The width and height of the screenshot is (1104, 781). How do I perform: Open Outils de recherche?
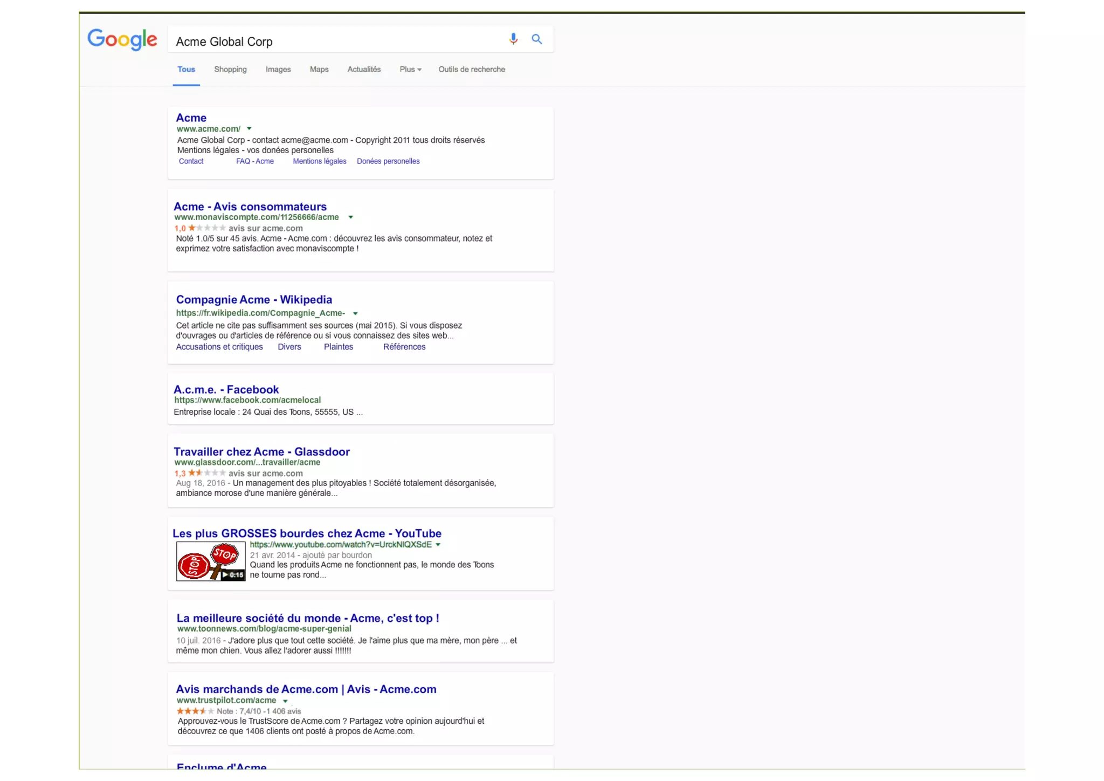tap(472, 70)
